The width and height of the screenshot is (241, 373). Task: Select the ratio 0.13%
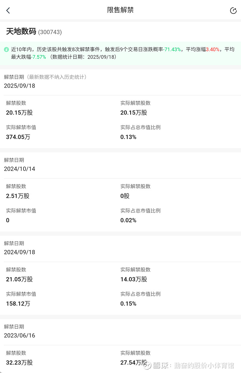[128, 137]
